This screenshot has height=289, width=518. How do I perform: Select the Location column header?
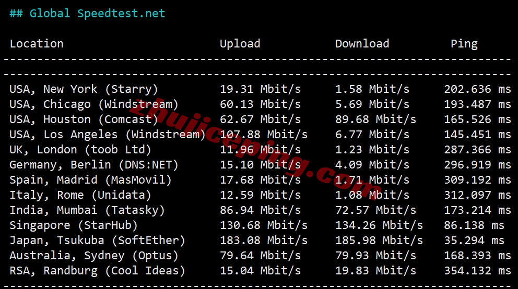[x=37, y=43]
